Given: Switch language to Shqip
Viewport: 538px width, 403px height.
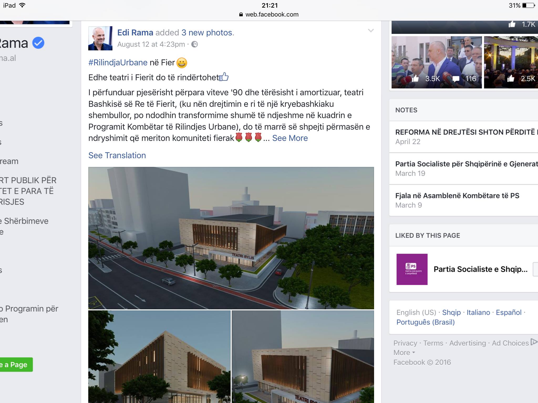Looking at the screenshot, I should coord(451,312).
